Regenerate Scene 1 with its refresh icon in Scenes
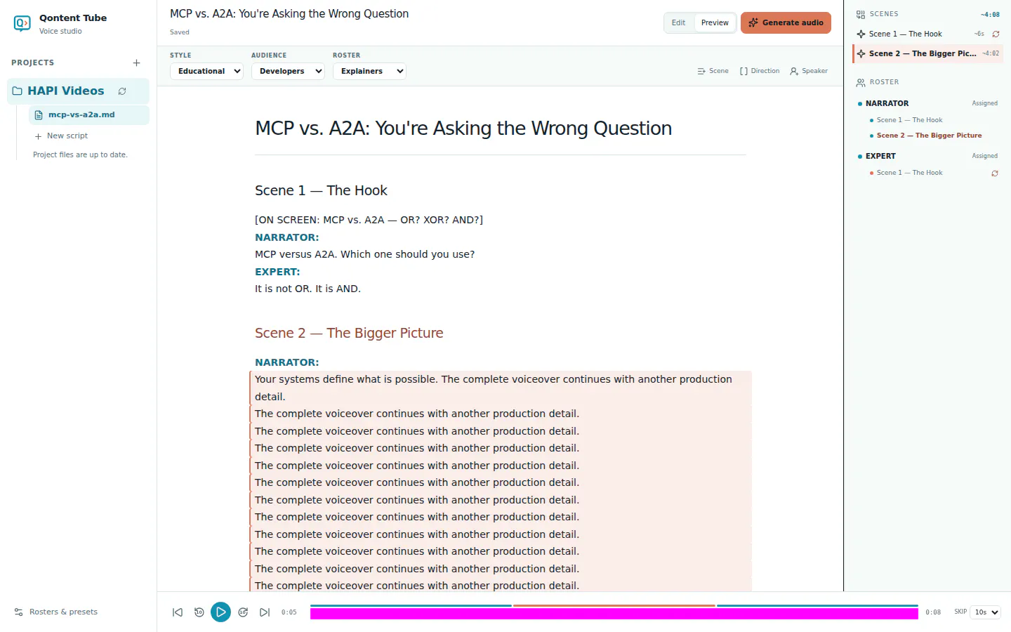The image size is (1011, 632). (x=996, y=34)
